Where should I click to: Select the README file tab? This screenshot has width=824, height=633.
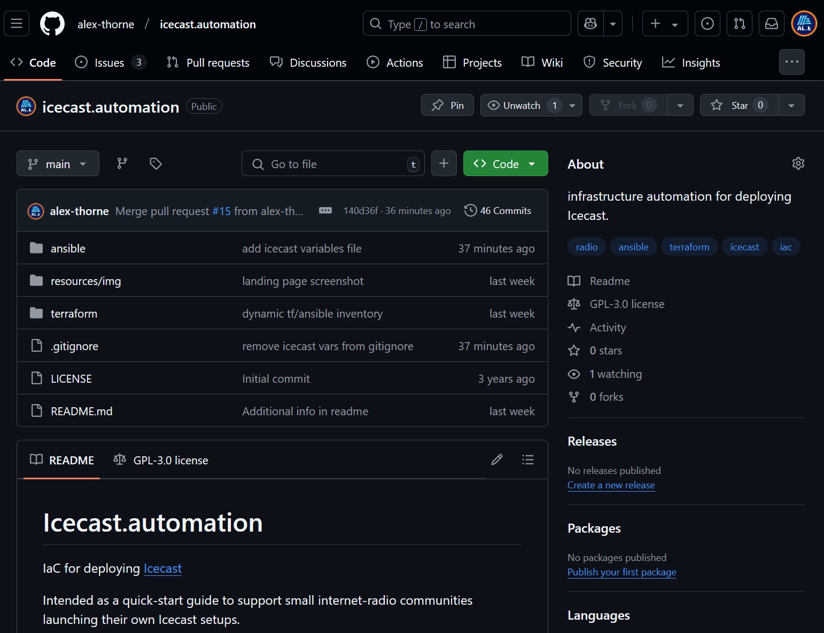click(61, 460)
